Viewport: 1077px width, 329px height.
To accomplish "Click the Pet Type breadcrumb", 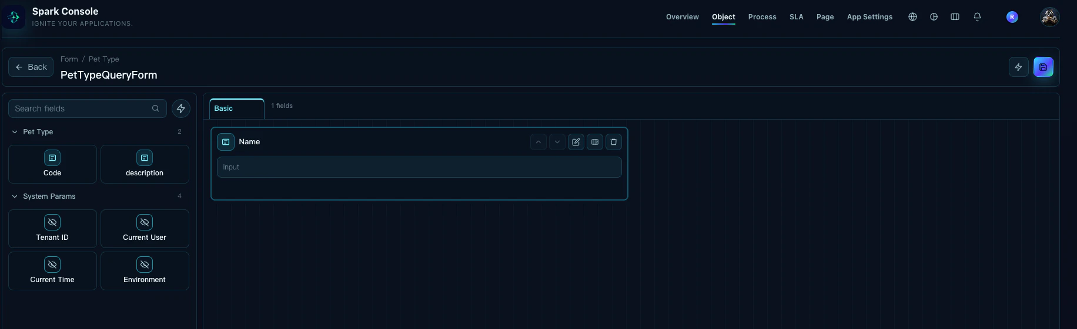I will tap(104, 59).
